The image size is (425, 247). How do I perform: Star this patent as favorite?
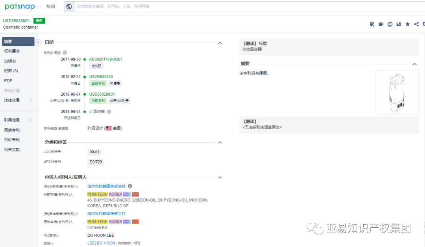coord(407,24)
